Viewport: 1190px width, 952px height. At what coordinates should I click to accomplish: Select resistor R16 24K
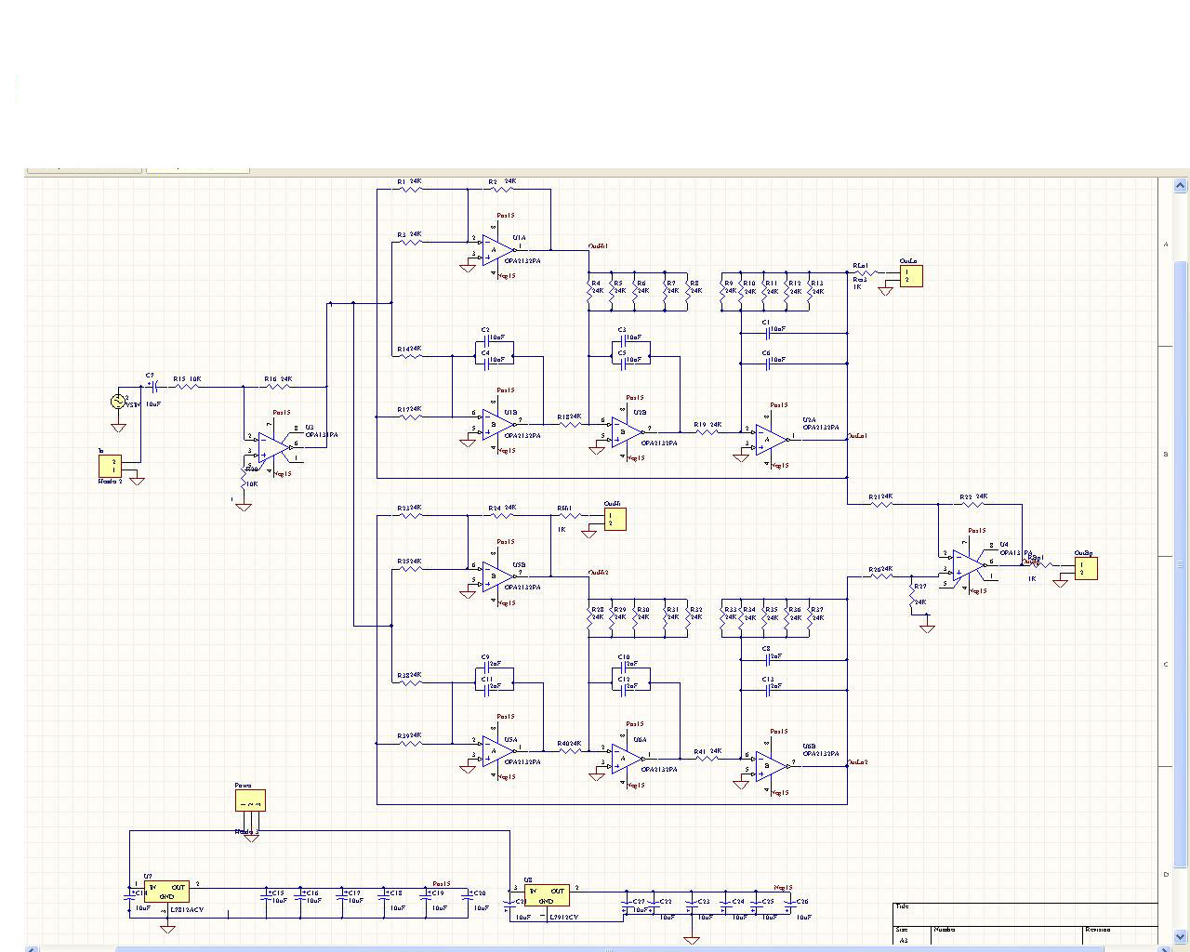point(276,386)
